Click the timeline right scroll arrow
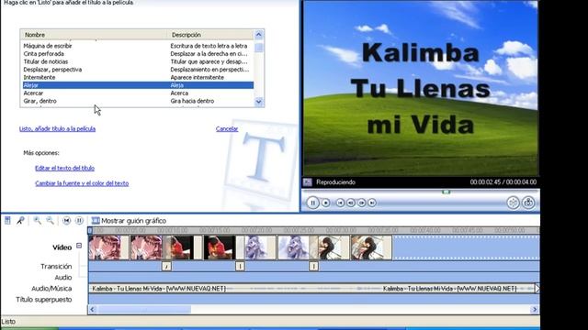 (535, 309)
